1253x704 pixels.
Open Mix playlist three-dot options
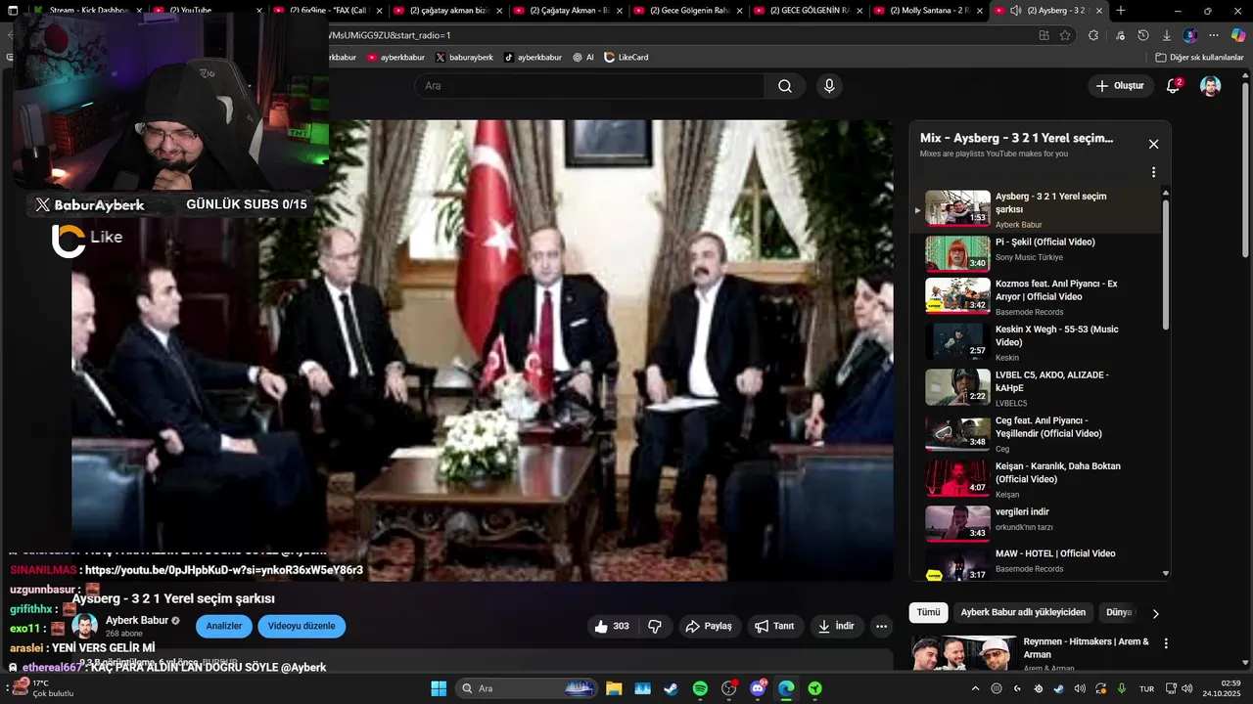1153,172
